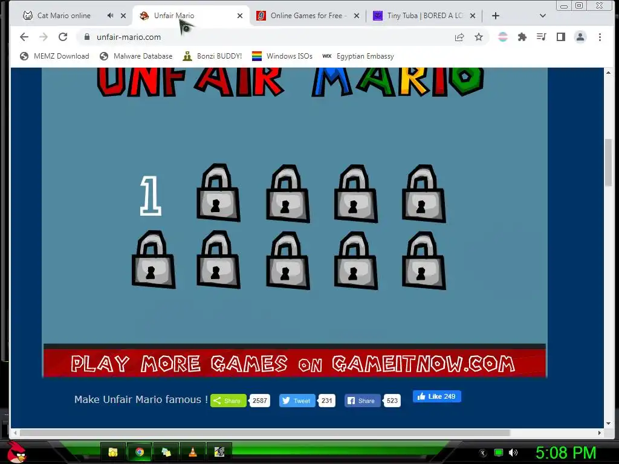Open the Chrome three-dot menu

pos(600,37)
